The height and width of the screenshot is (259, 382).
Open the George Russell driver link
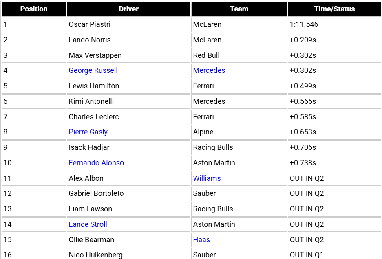[93, 70]
